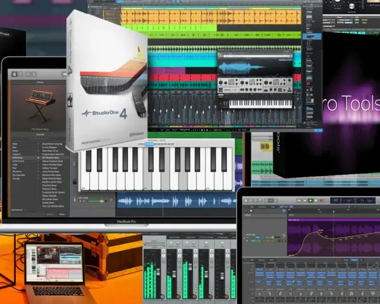Open the Read automation mode dropdown in Logic
380x304 pixels.
pos(258,237)
